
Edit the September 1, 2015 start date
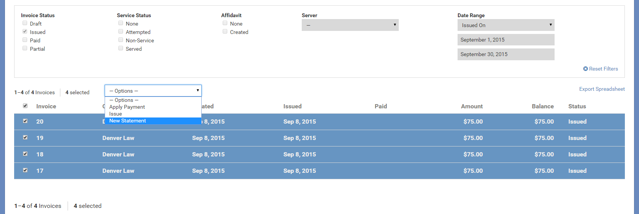point(506,40)
